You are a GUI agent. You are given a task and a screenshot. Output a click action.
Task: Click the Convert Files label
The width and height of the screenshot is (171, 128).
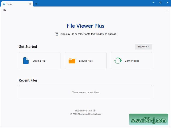tap(132, 61)
